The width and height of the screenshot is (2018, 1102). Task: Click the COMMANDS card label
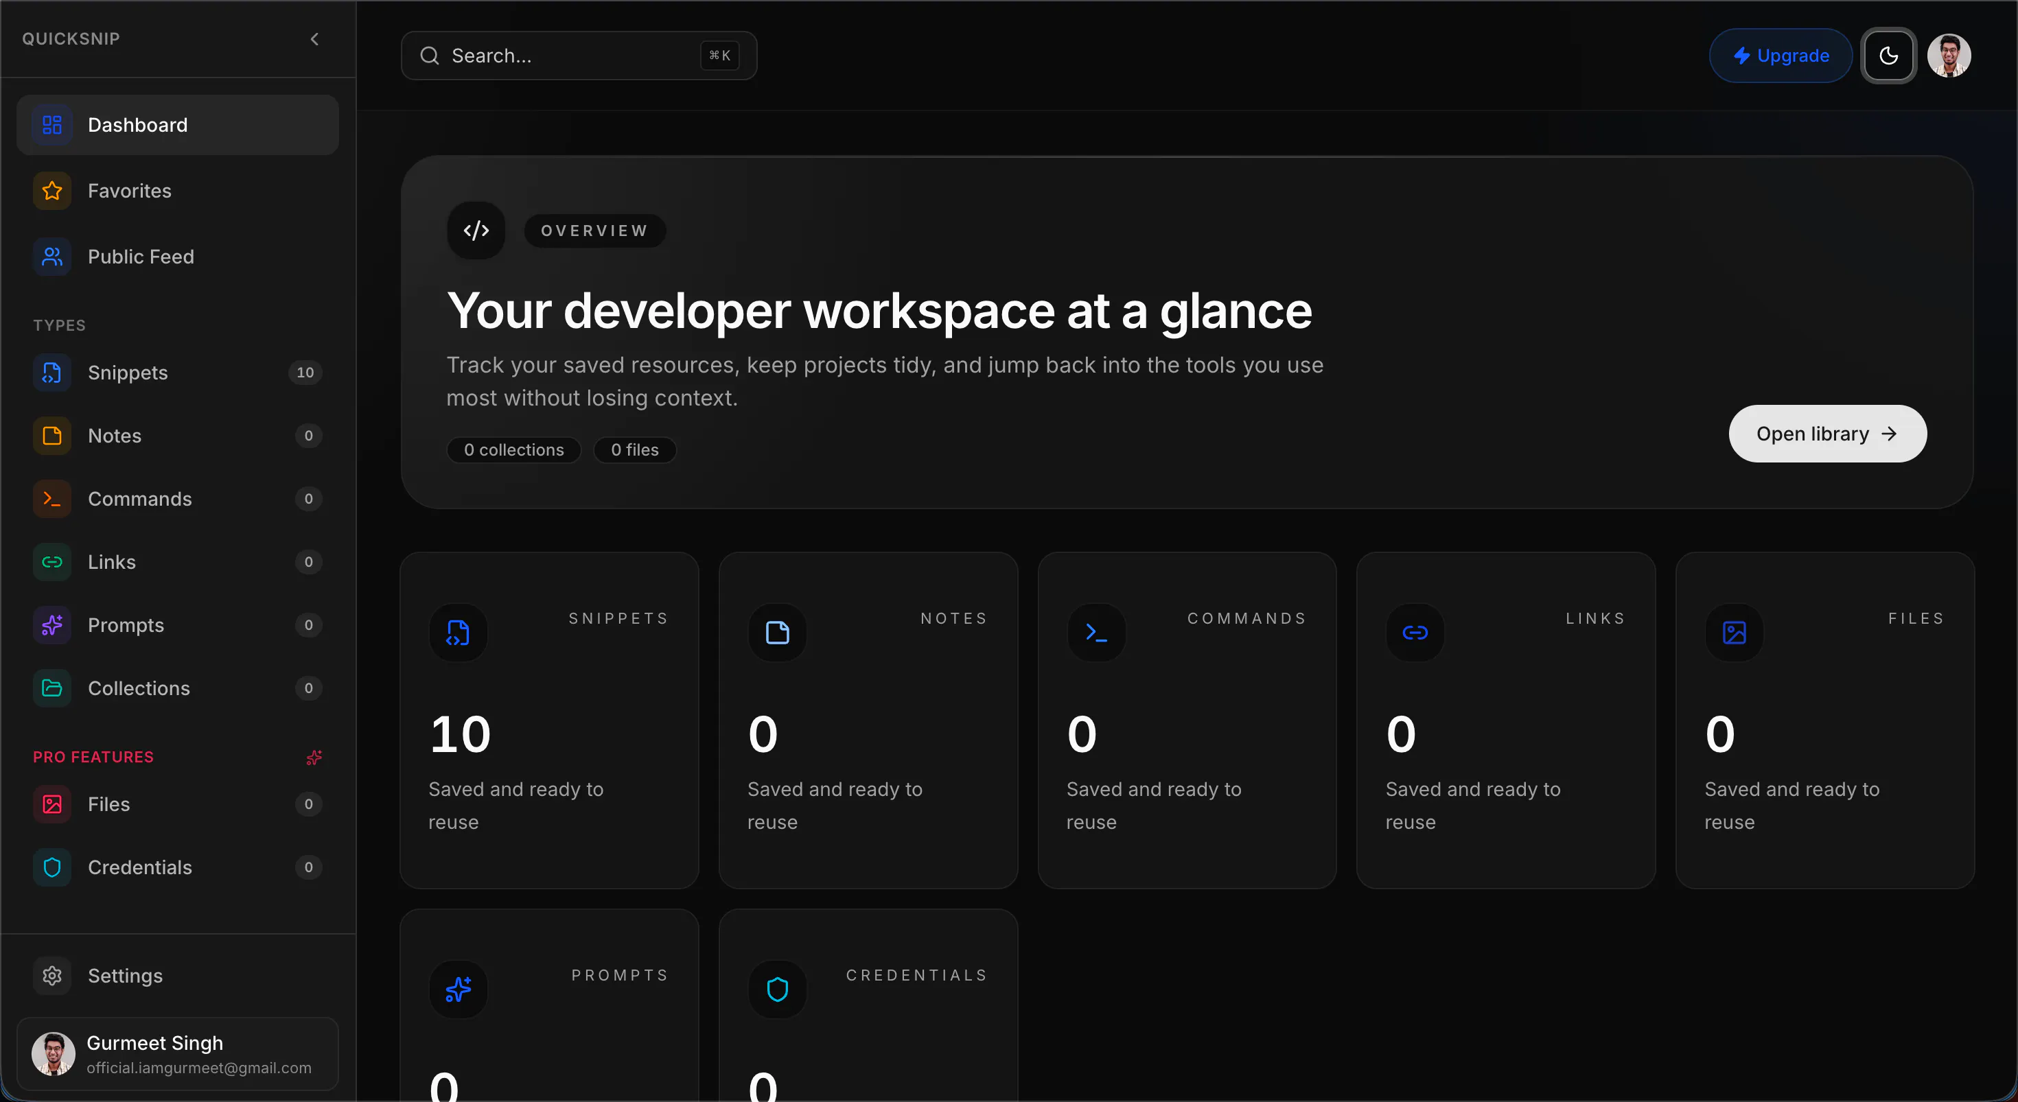pos(1246,618)
